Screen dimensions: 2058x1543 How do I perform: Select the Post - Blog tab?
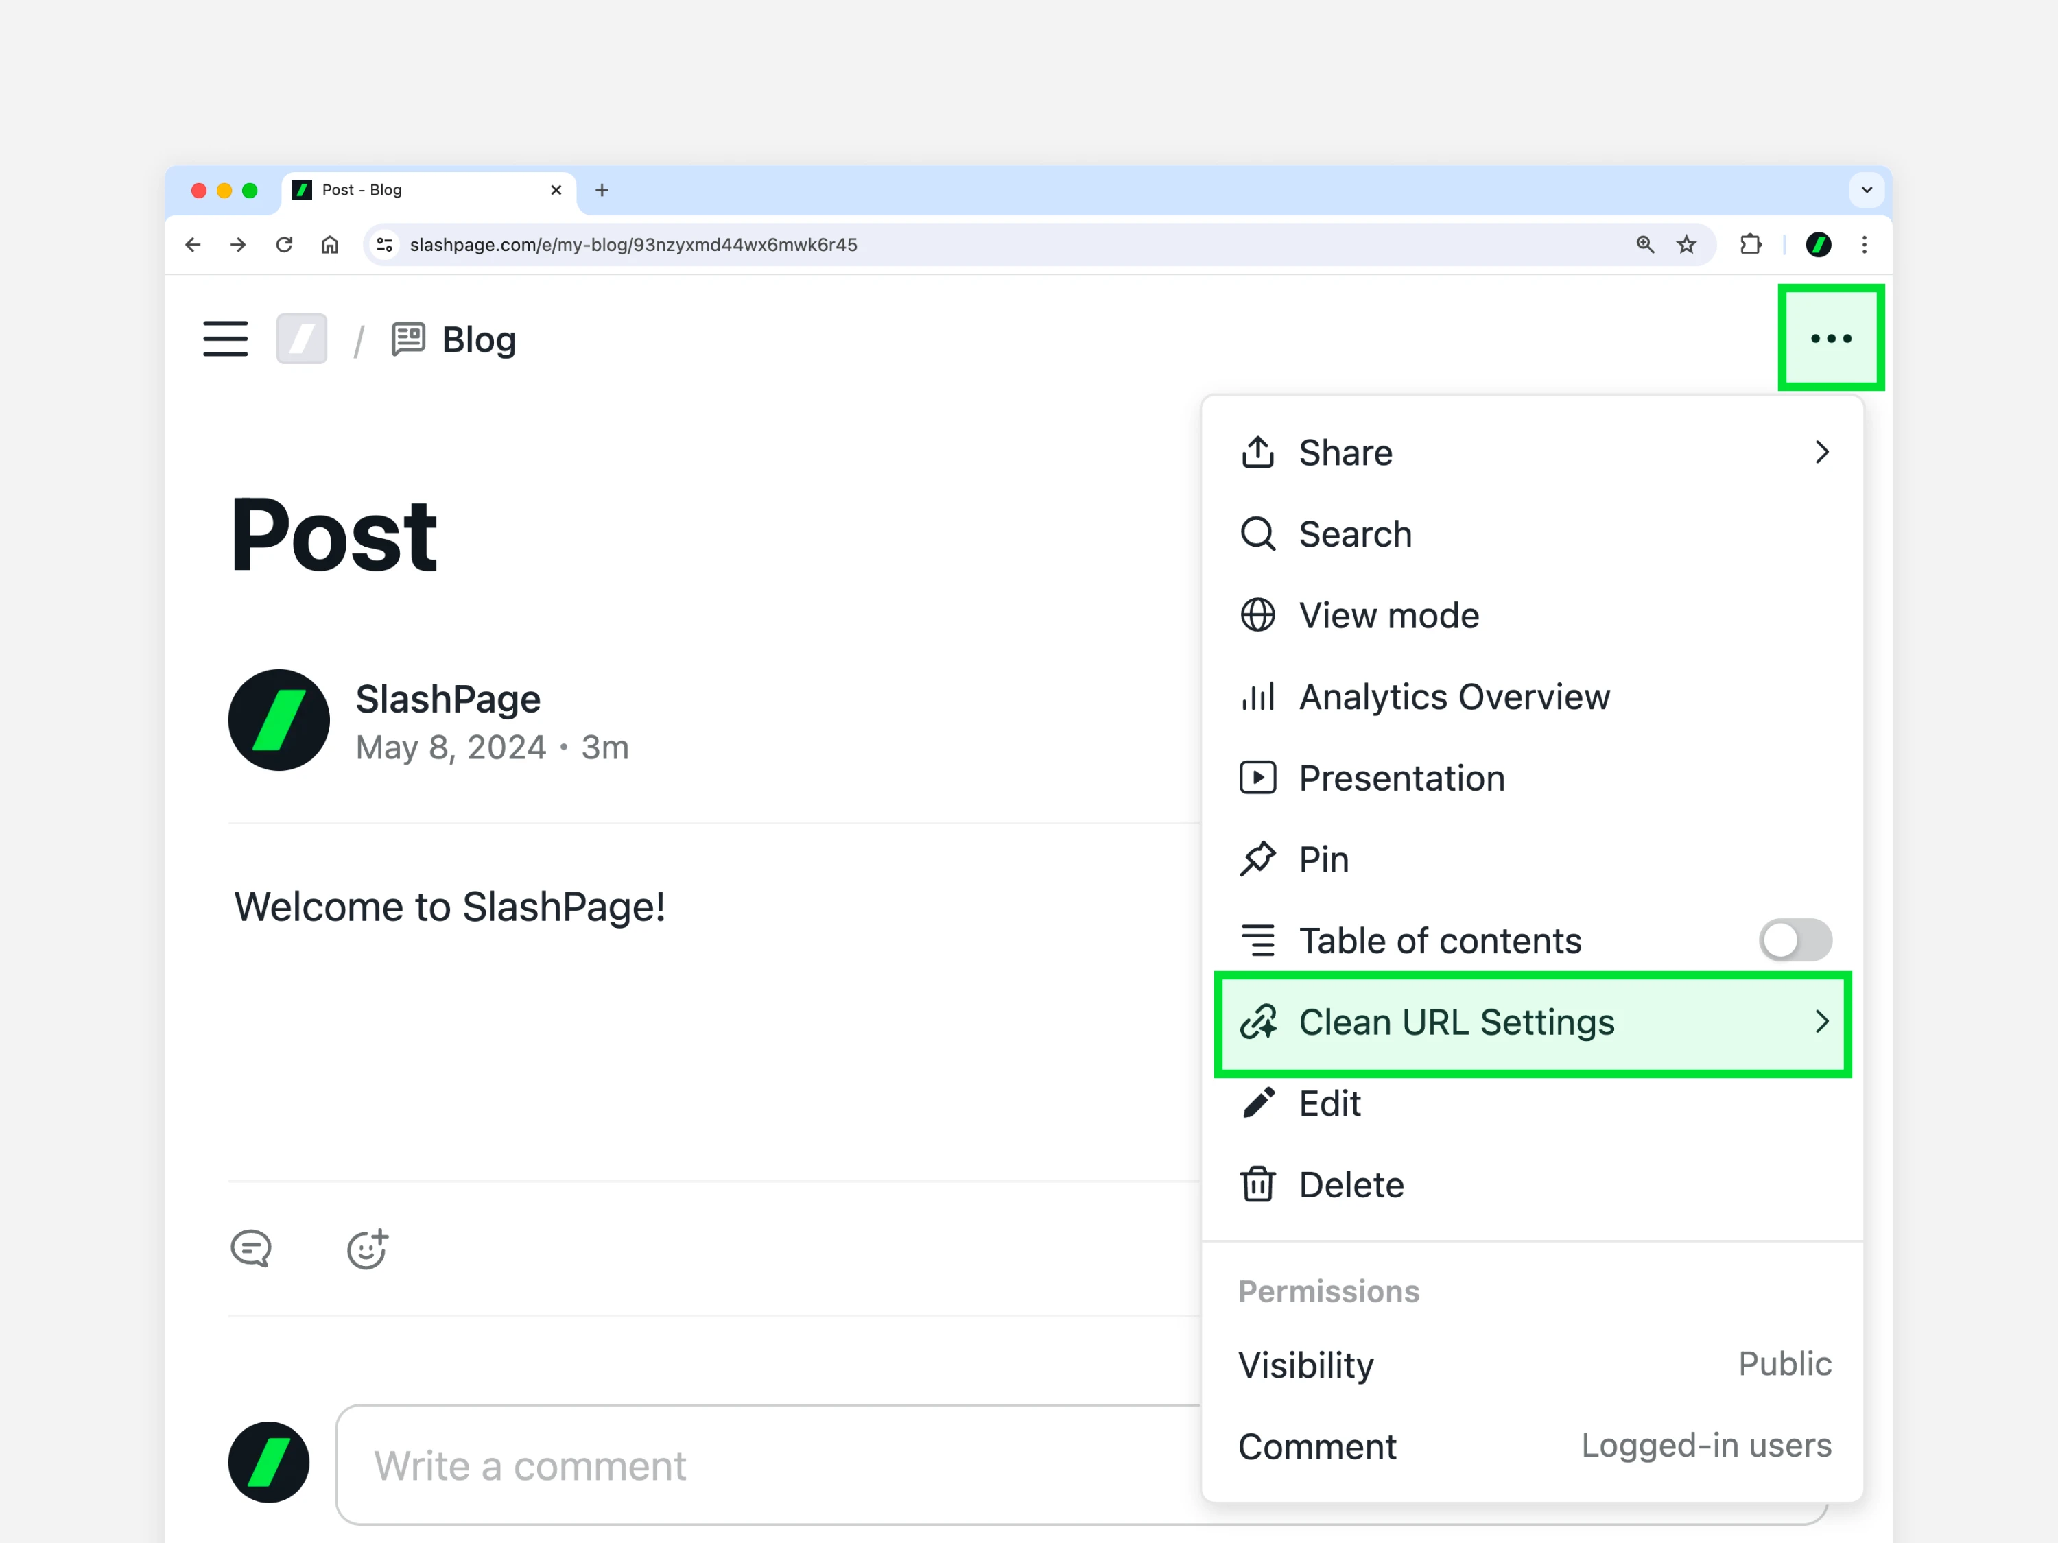click(x=428, y=190)
